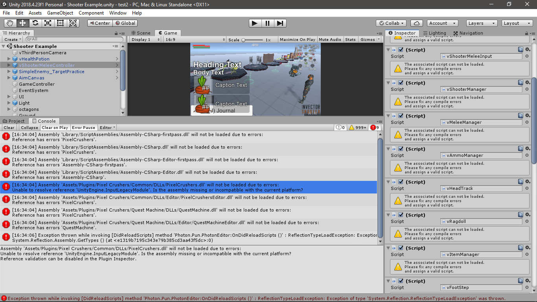The width and height of the screenshot is (537, 302).
Task: Disable the vRagdoll script checkbox
Action: [x=401, y=215]
